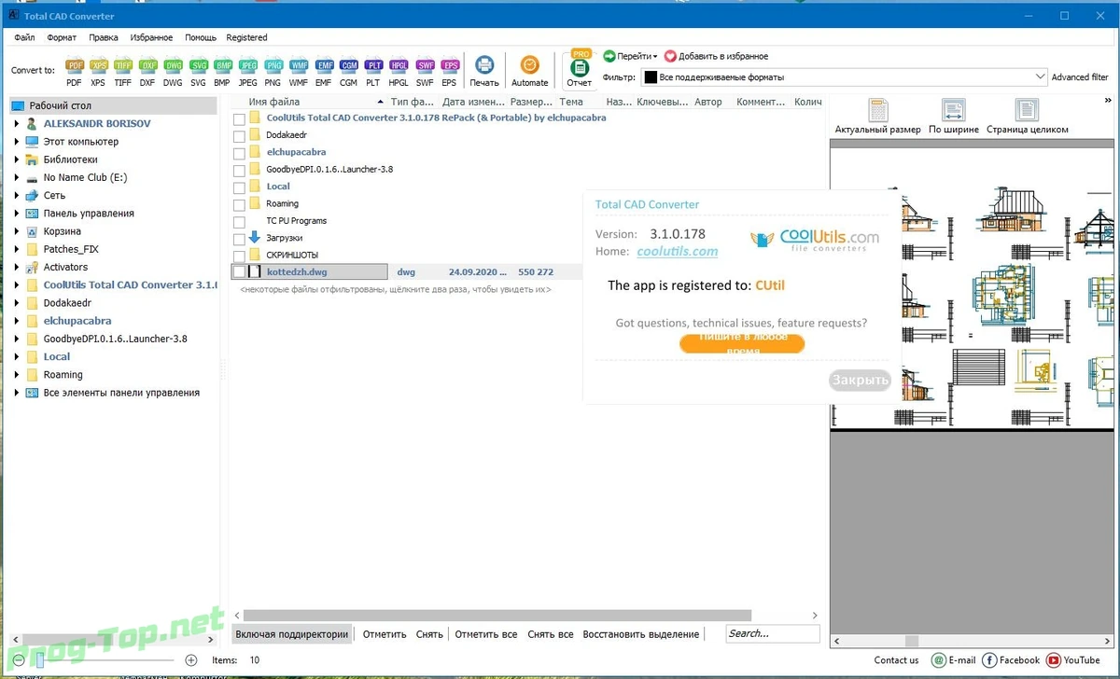1120x679 pixels.
Task: Choose BMP conversion icon
Action: 222,66
